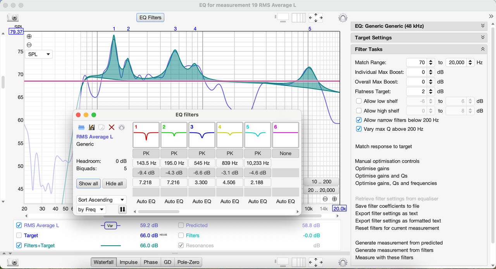
Task: Click the EQ filters panel horizontal scrollbar
Action: point(158,212)
